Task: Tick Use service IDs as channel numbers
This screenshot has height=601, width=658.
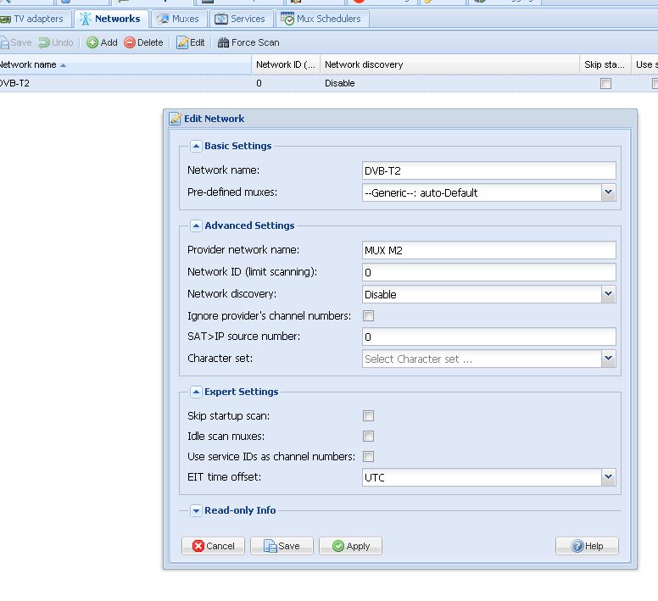Action: click(368, 457)
